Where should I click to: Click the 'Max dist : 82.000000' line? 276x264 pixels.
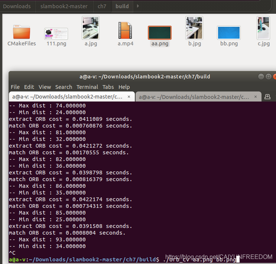(x=47, y=159)
